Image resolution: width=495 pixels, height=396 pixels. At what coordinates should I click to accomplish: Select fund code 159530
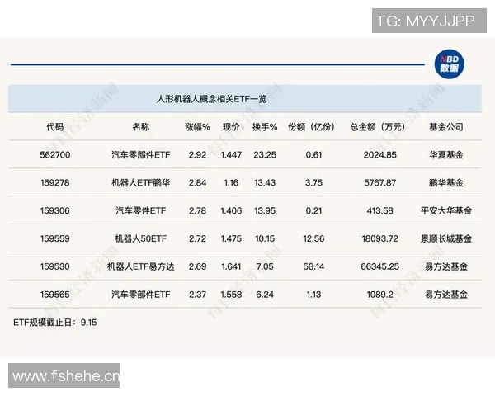point(55,266)
